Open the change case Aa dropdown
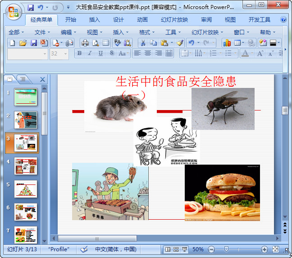The width and height of the screenshot is (292, 258). point(123,53)
